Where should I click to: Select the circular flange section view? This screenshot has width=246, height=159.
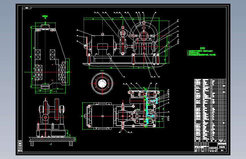(x=102, y=83)
